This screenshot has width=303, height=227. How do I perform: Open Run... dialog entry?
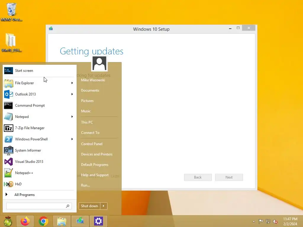click(86, 185)
